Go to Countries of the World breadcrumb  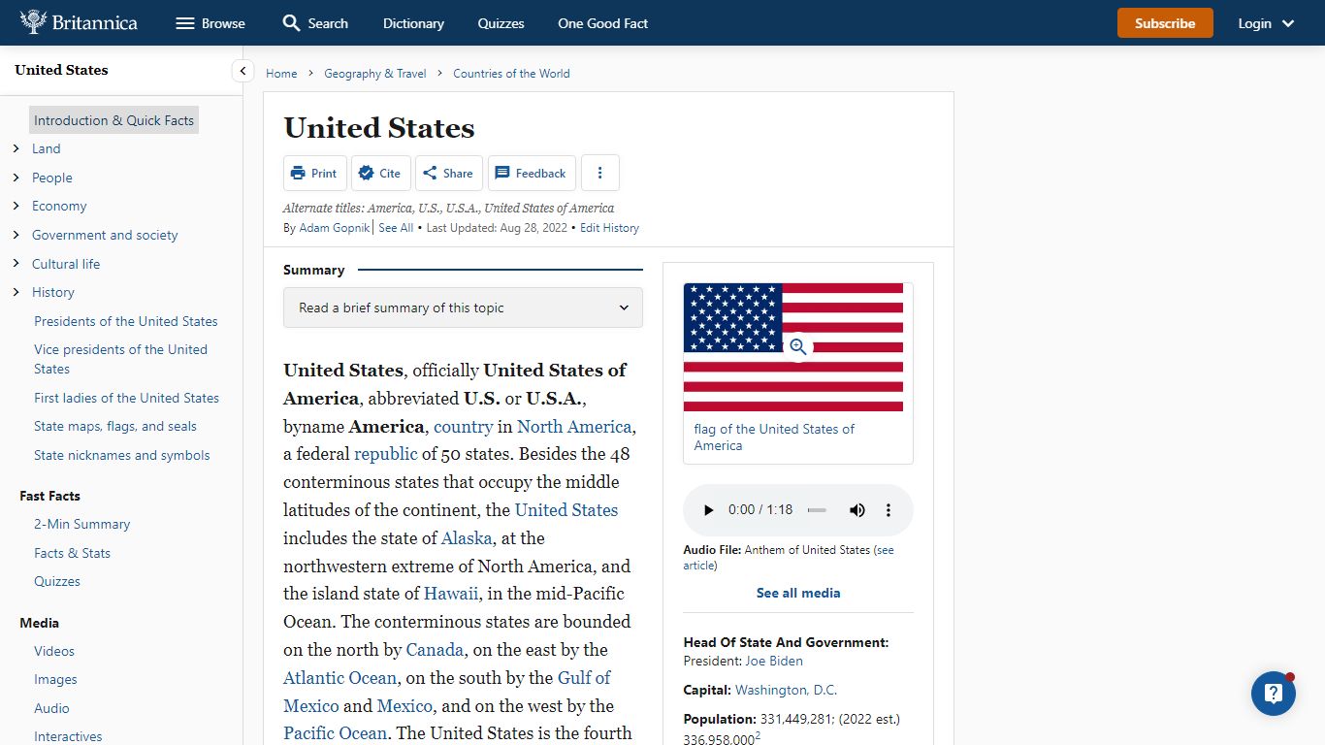pos(511,73)
